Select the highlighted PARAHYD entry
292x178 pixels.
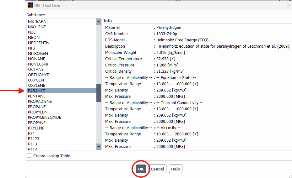point(62,91)
